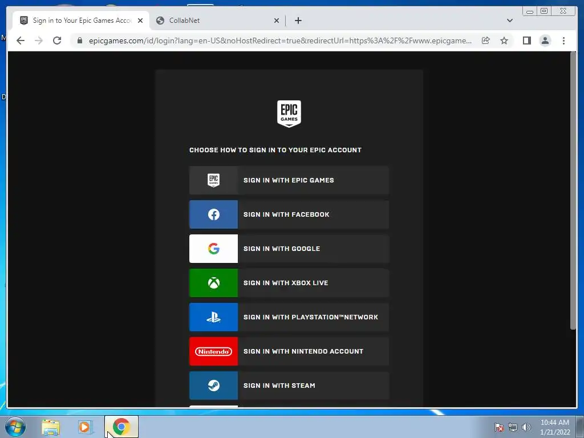Bookmark this page with the star

pyautogui.click(x=504, y=40)
